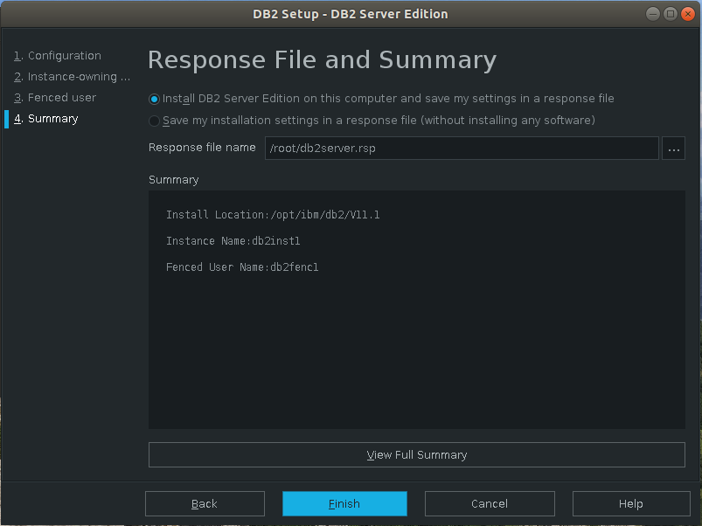Click Finish to start installation
This screenshot has width=702, height=526.
[344, 503]
